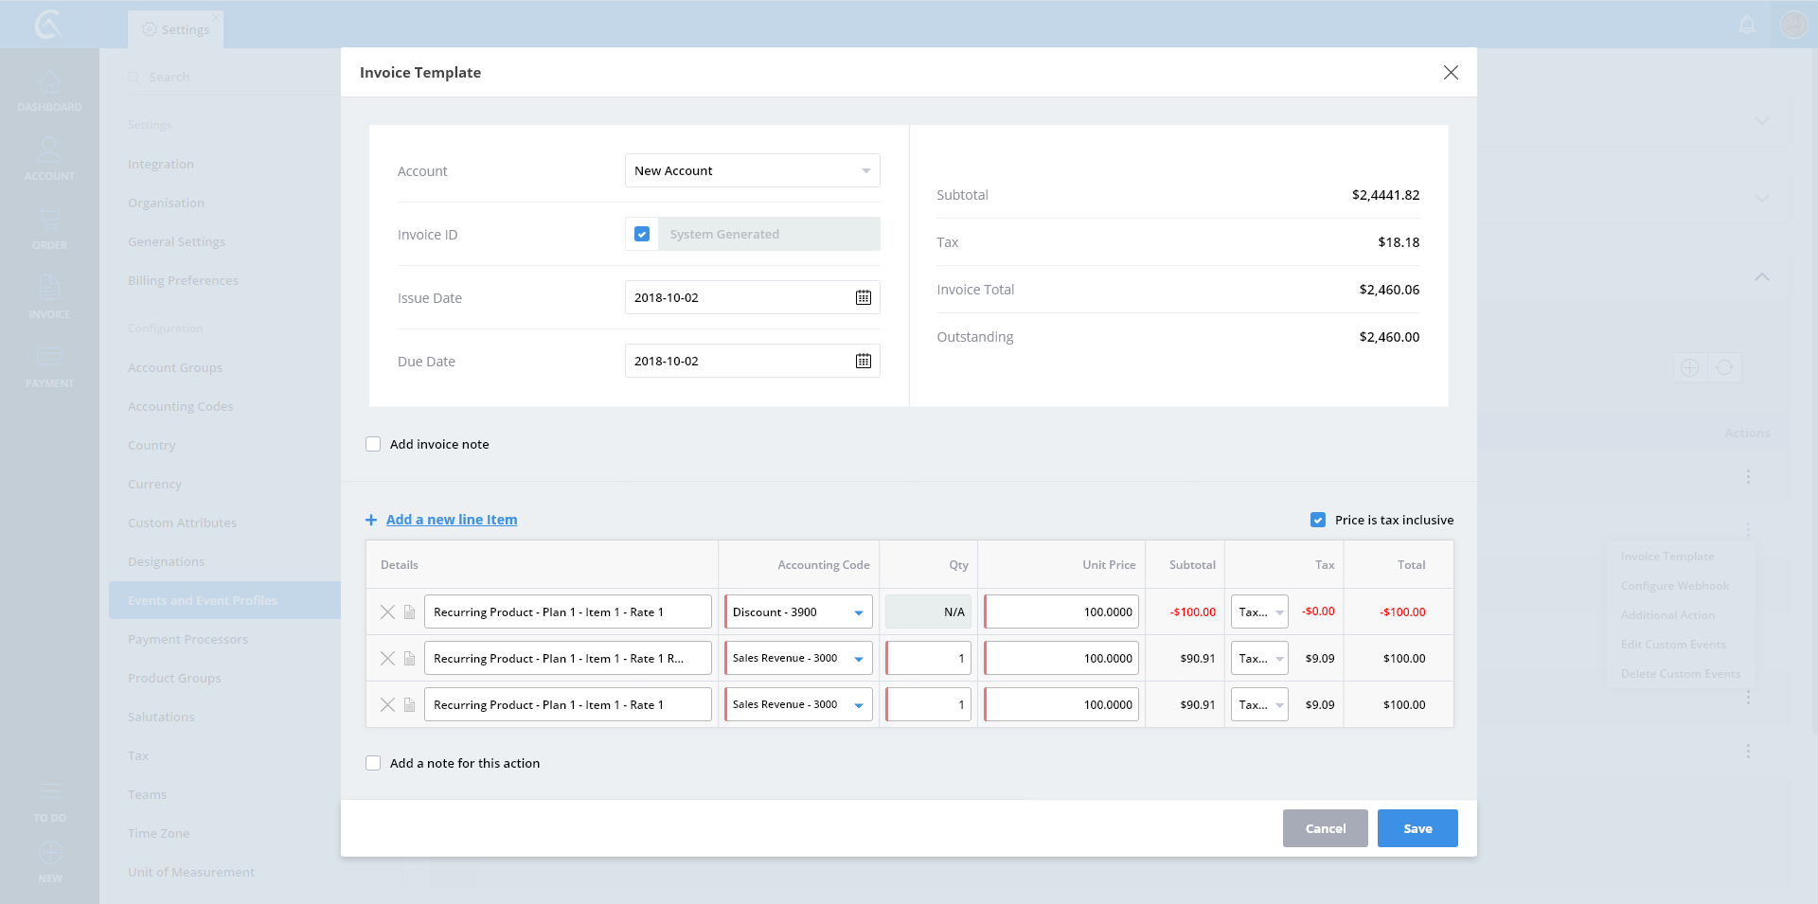Open the Due Date calendar picker

coord(863,361)
